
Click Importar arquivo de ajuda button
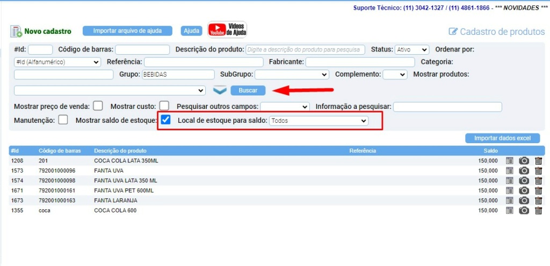pos(127,31)
